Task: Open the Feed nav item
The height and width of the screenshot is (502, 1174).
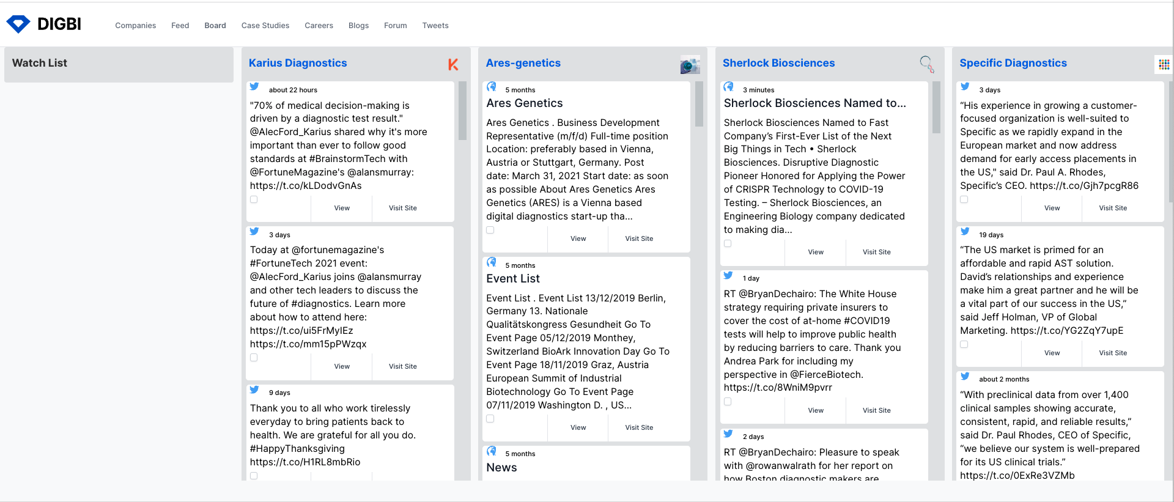Action: [x=180, y=26]
